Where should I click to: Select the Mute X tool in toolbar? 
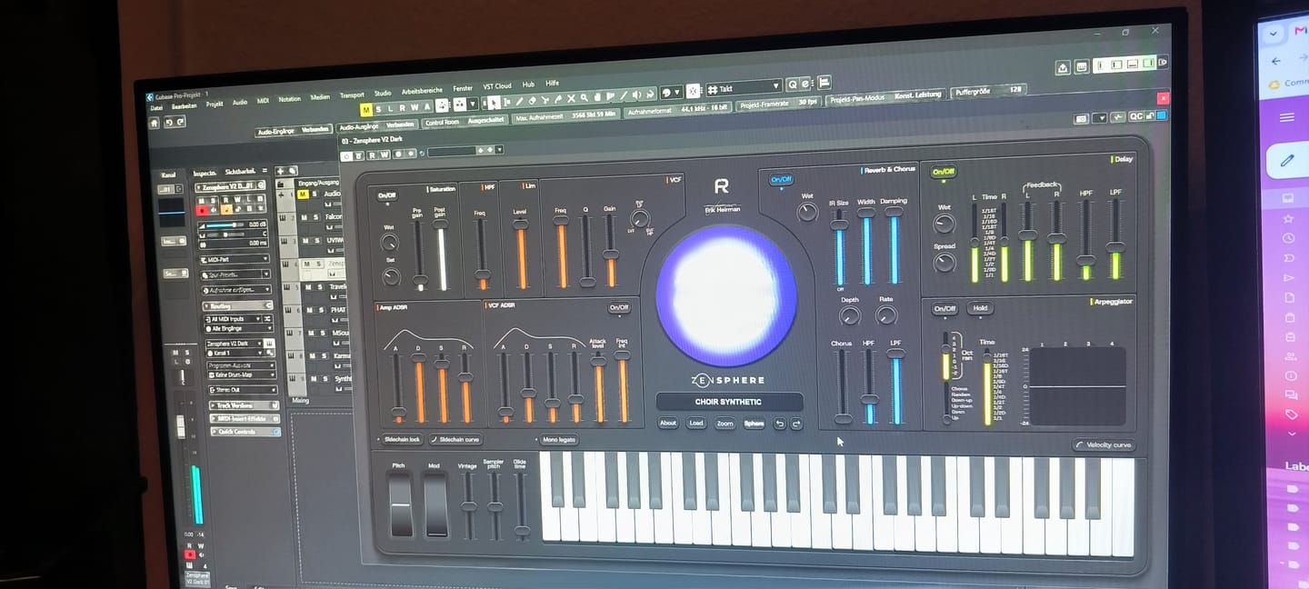click(x=571, y=99)
